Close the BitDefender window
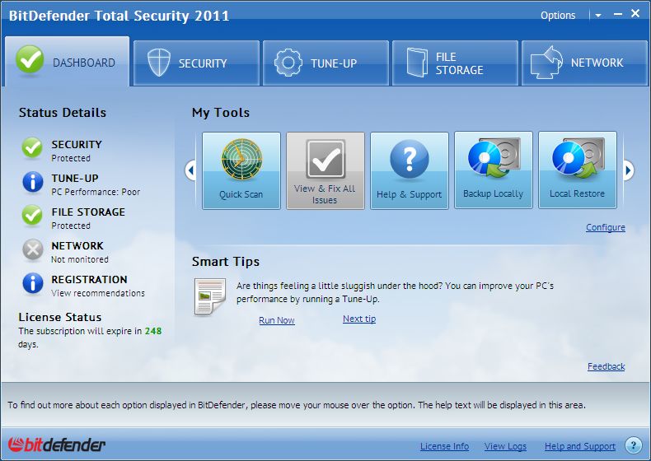Viewport: 651px width, 461px height. pos(635,14)
